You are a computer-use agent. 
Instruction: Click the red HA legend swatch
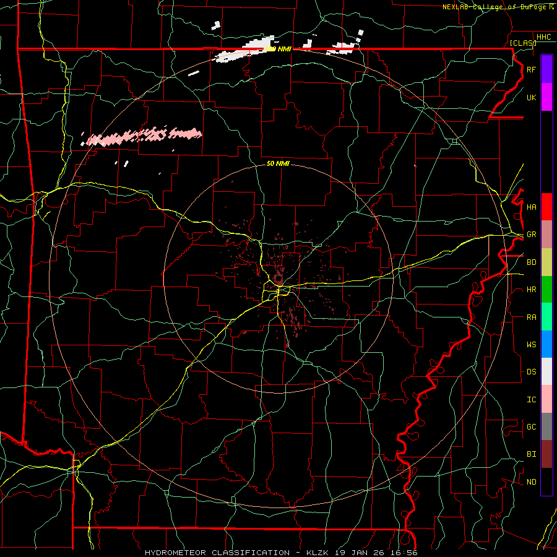point(546,207)
